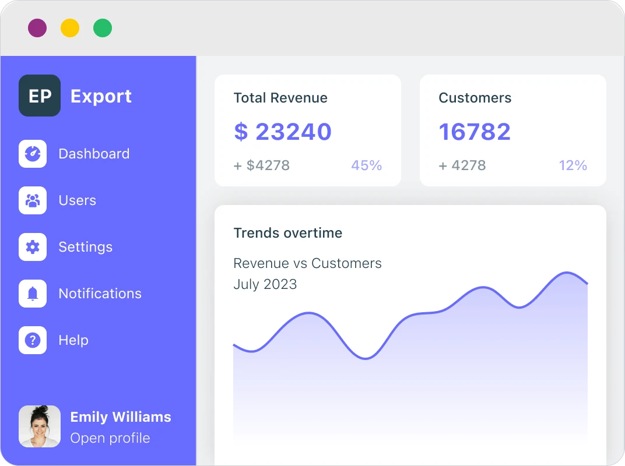
Task: Click the green window maximize button
Action: pyautogui.click(x=103, y=28)
